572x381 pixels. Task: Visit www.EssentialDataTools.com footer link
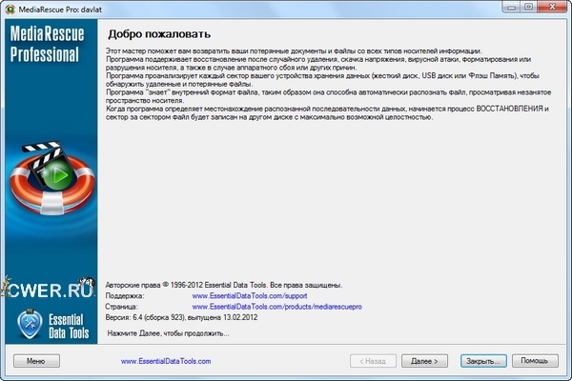(166, 361)
